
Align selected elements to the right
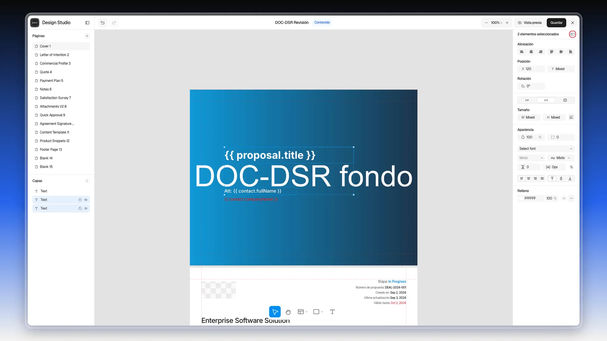541,52
